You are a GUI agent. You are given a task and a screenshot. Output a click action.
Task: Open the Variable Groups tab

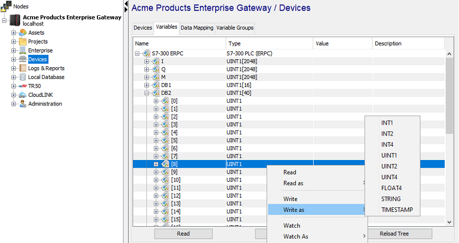(x=235, y=28)
